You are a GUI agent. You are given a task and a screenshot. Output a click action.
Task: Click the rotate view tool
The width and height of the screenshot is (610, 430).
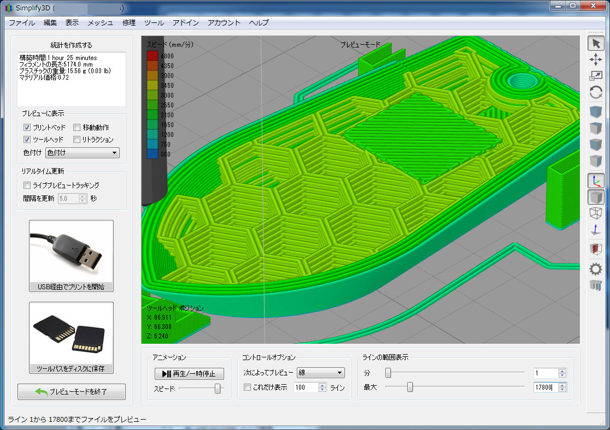click(596, 93)
